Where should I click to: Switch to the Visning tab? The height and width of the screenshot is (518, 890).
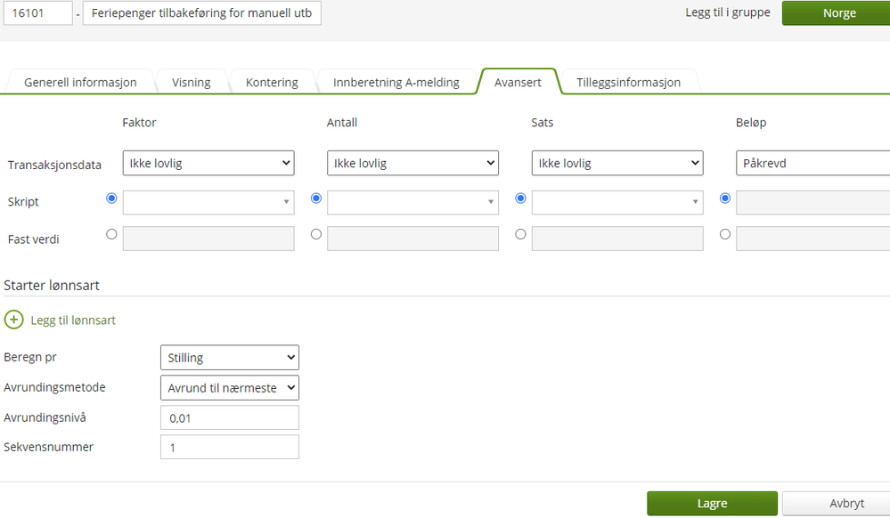tap(192, 82)
